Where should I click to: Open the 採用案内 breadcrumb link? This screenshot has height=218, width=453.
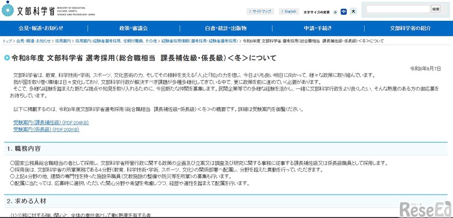coord(63,41)
